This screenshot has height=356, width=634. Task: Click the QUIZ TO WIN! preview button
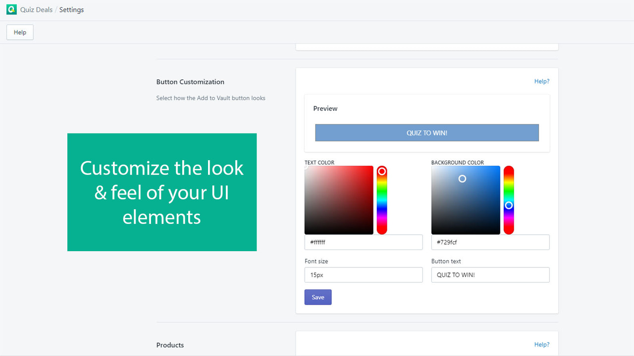427,133
